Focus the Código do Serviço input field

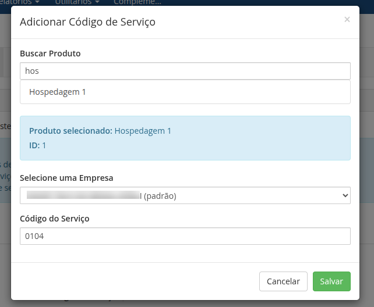(185, 236)
